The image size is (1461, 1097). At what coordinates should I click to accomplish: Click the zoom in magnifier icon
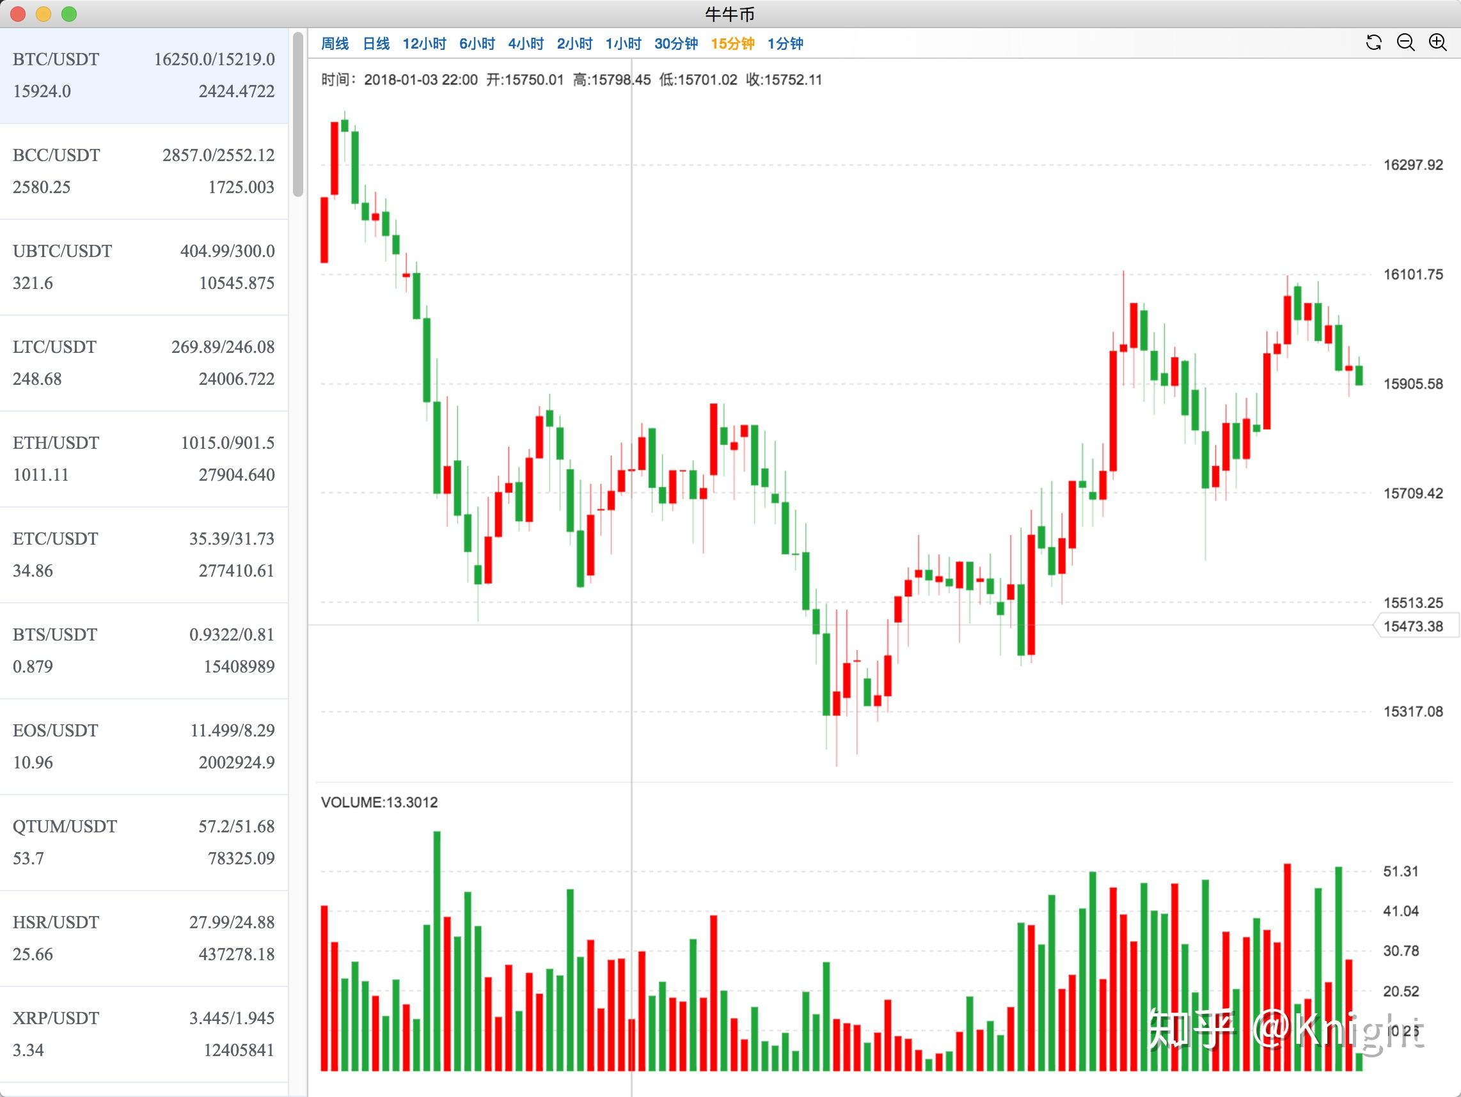coord(1437,43)
